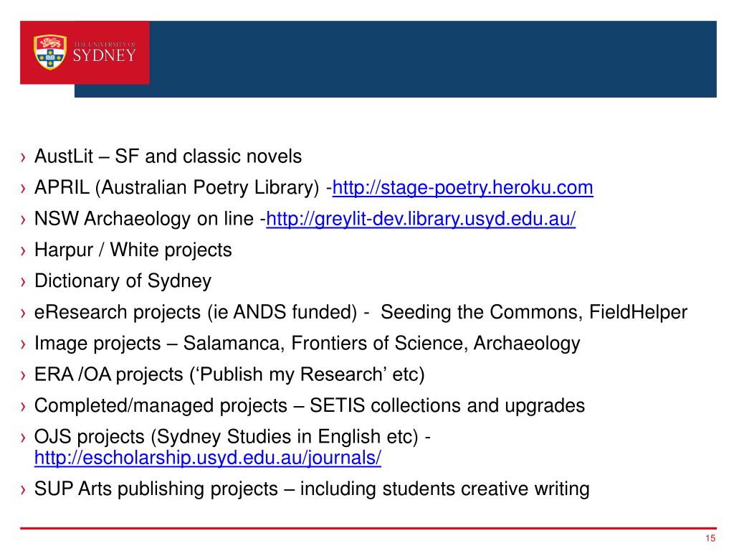
Task: Click the University of Sydney crest logo
Action: point(50,52)
